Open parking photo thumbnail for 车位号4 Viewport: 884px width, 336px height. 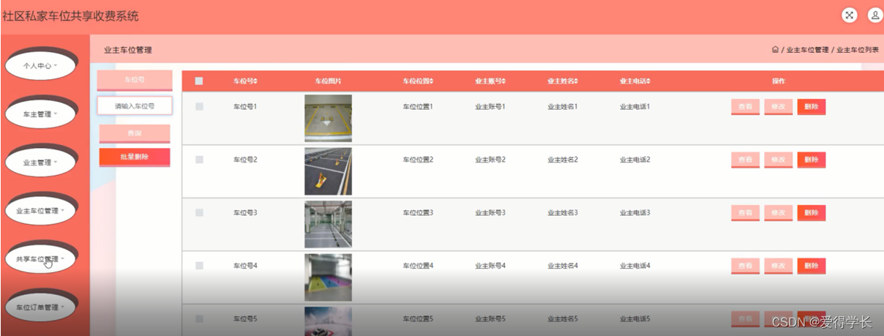coord(328,277)
